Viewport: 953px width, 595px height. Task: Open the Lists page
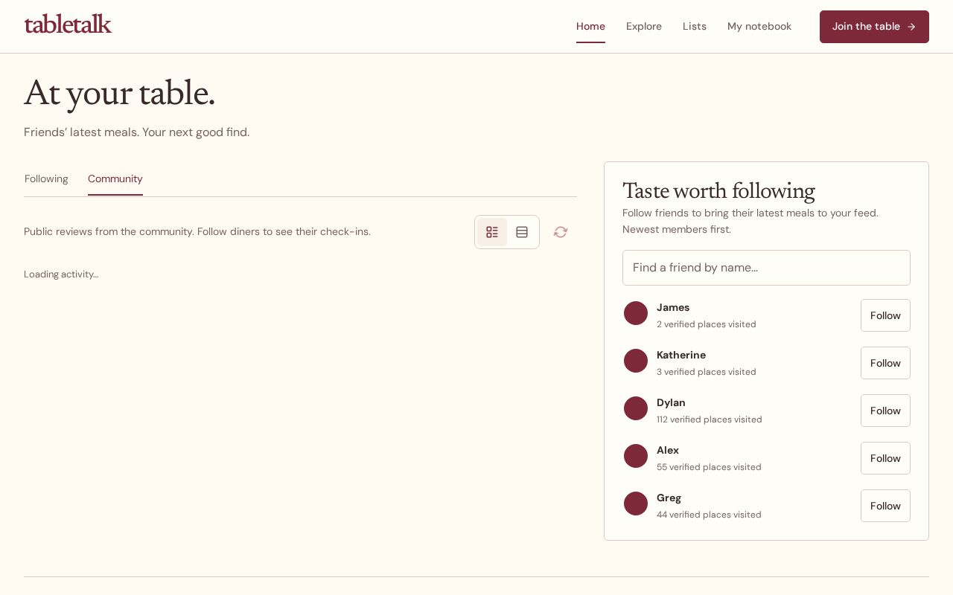coord(695,27)
